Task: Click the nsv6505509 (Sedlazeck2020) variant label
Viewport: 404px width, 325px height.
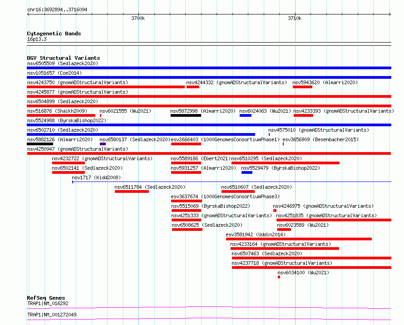Action: 63,63
